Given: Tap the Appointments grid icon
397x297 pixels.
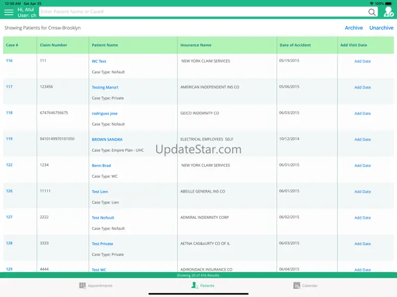Looking at the screenshot, I should click(82, 286).
